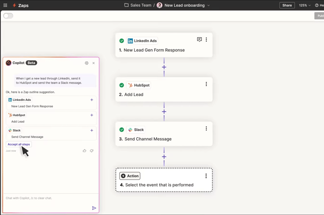Add Slack suggested step from Copilot

point(92,131)
